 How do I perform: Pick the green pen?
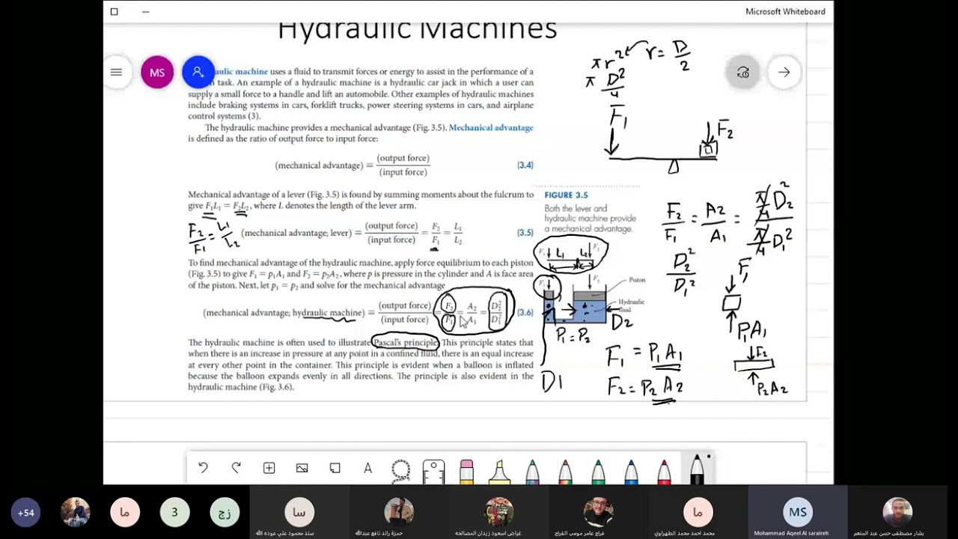pyautogui.click(x=598, y=472)
